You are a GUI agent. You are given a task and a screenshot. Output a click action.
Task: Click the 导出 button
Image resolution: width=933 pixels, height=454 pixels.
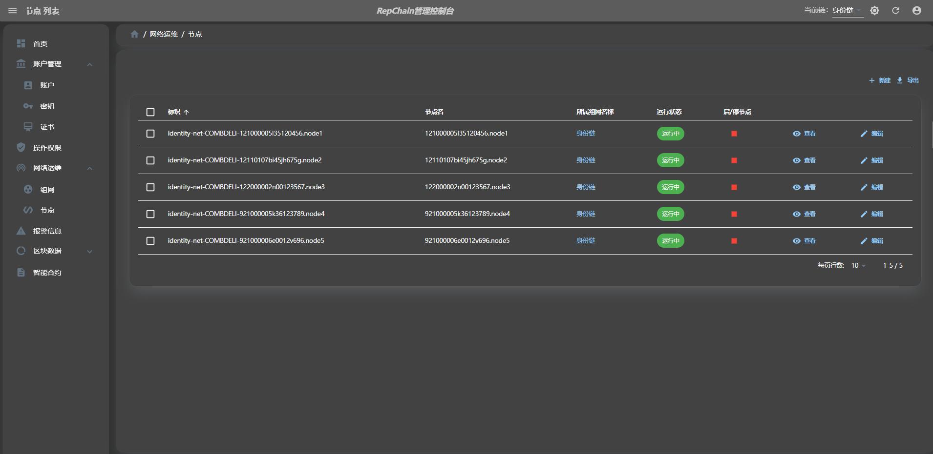point(908,80)
